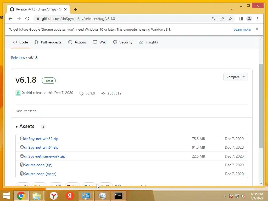268x201 pixels.
Task: Share this page icon
Action: coord(222,19)
